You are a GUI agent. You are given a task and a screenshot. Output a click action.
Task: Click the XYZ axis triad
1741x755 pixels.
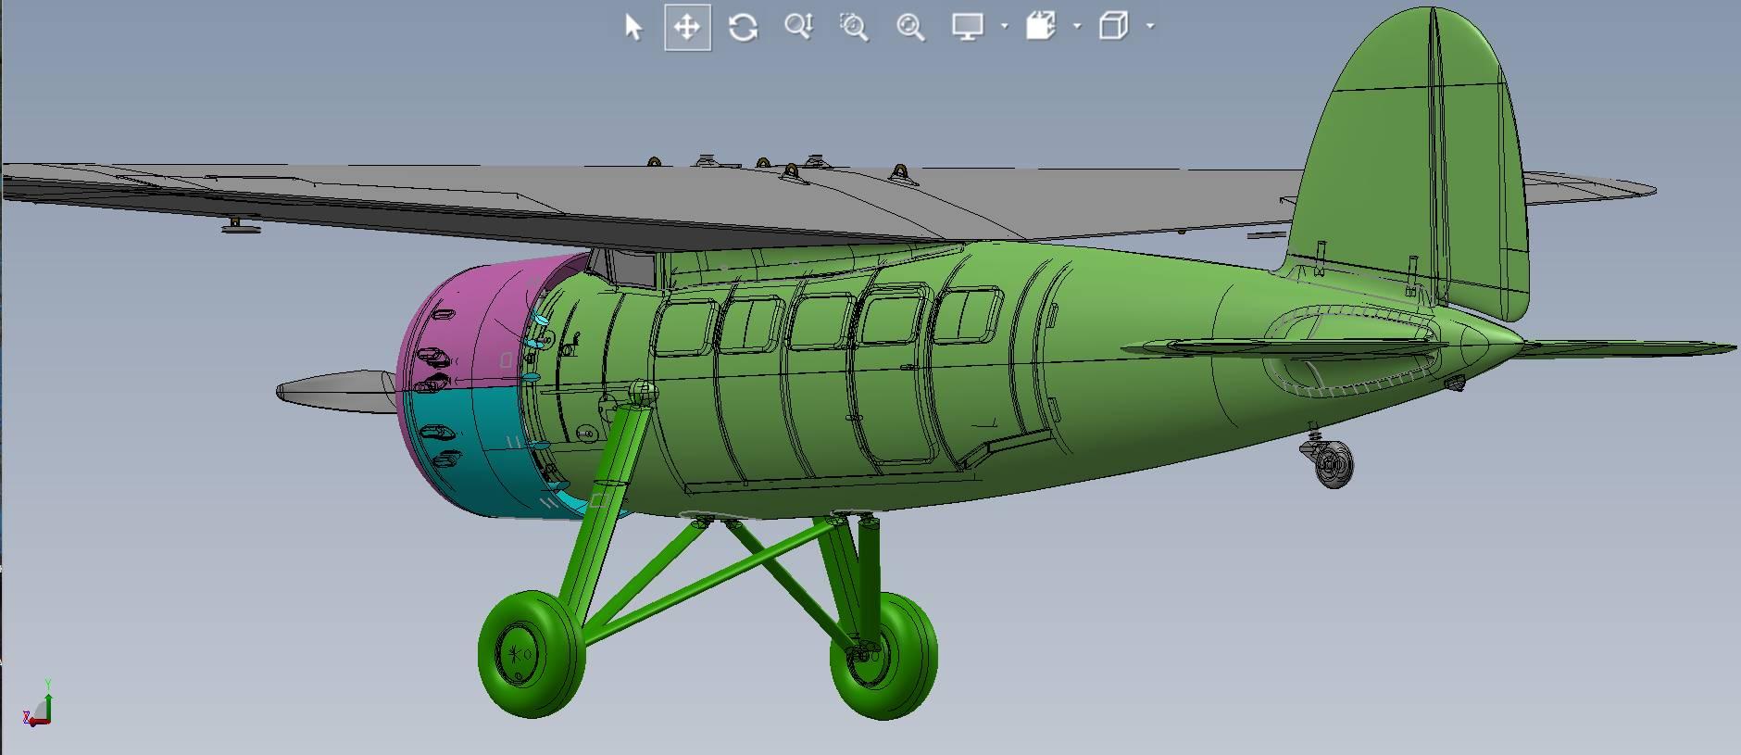(x=39, y=709)
